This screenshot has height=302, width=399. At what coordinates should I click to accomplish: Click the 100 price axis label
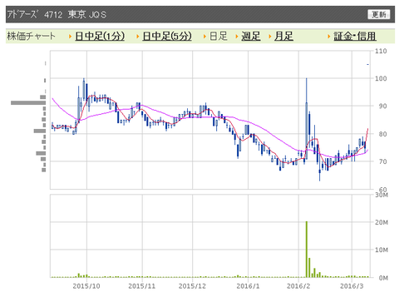381,78
